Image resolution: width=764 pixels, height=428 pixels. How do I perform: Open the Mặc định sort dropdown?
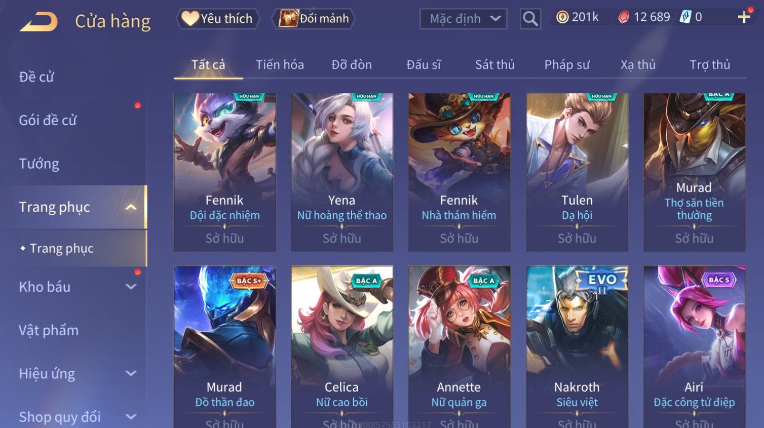pyautogui.click(x=463, y=19)
